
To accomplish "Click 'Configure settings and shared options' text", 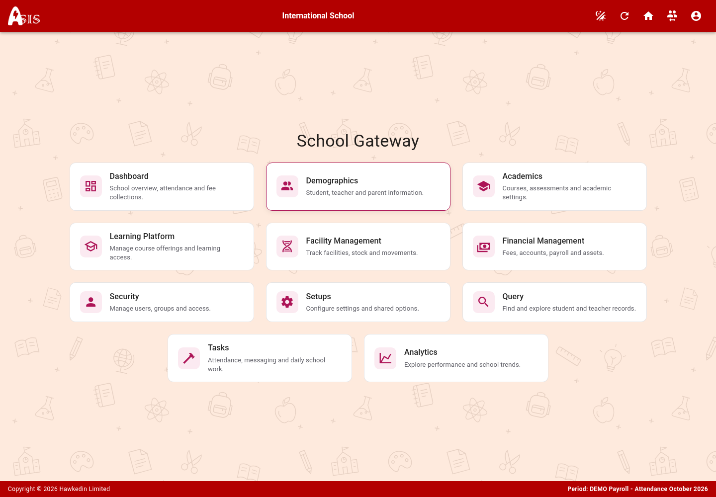I will [x=362, y=309].
